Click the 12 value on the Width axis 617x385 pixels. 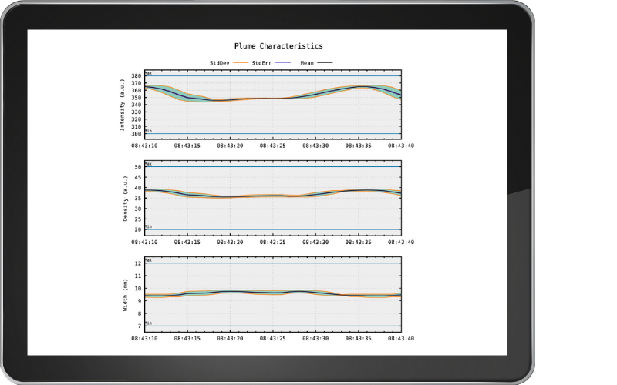tap(138, 263)
